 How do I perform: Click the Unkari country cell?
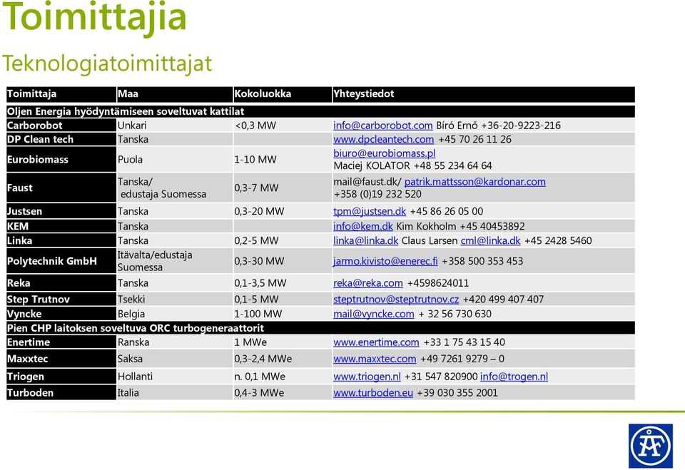pyautogui.click(x=175, y=126)
